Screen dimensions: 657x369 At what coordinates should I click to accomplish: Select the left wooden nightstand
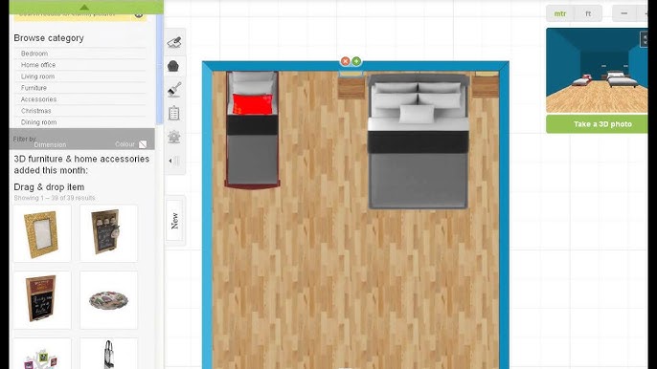point(351,87)
